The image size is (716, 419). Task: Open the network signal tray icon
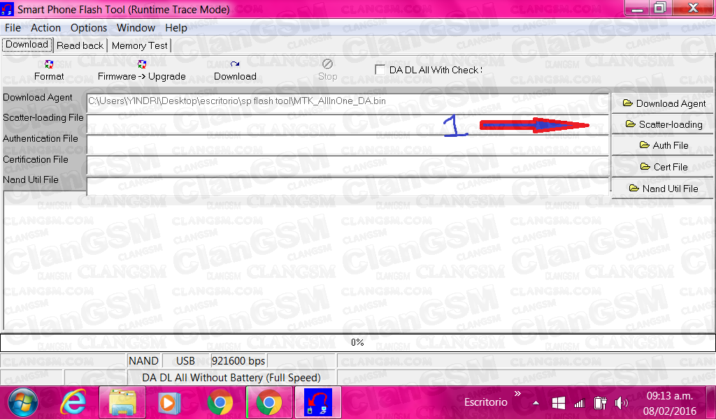point(580,403)
